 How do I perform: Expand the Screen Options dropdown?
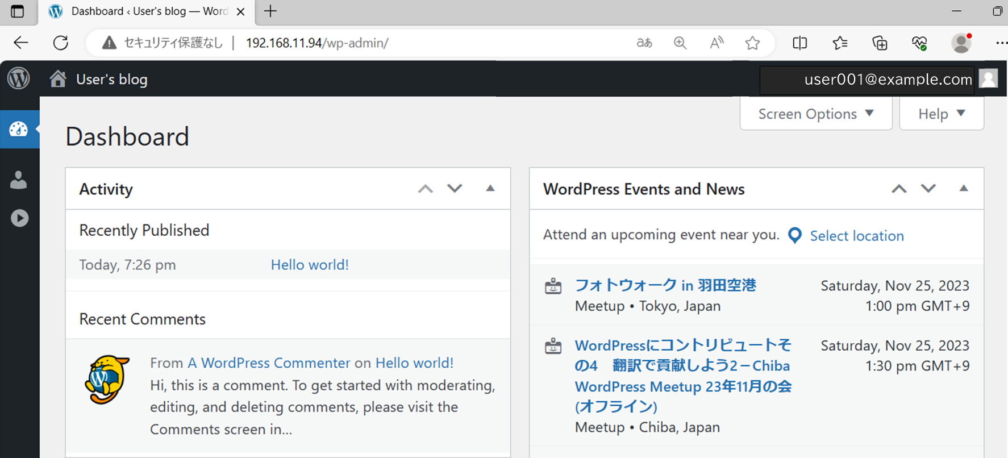coord(815,114)
